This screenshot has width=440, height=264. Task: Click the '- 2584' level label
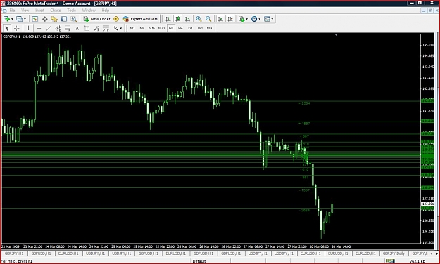point(304,210)
